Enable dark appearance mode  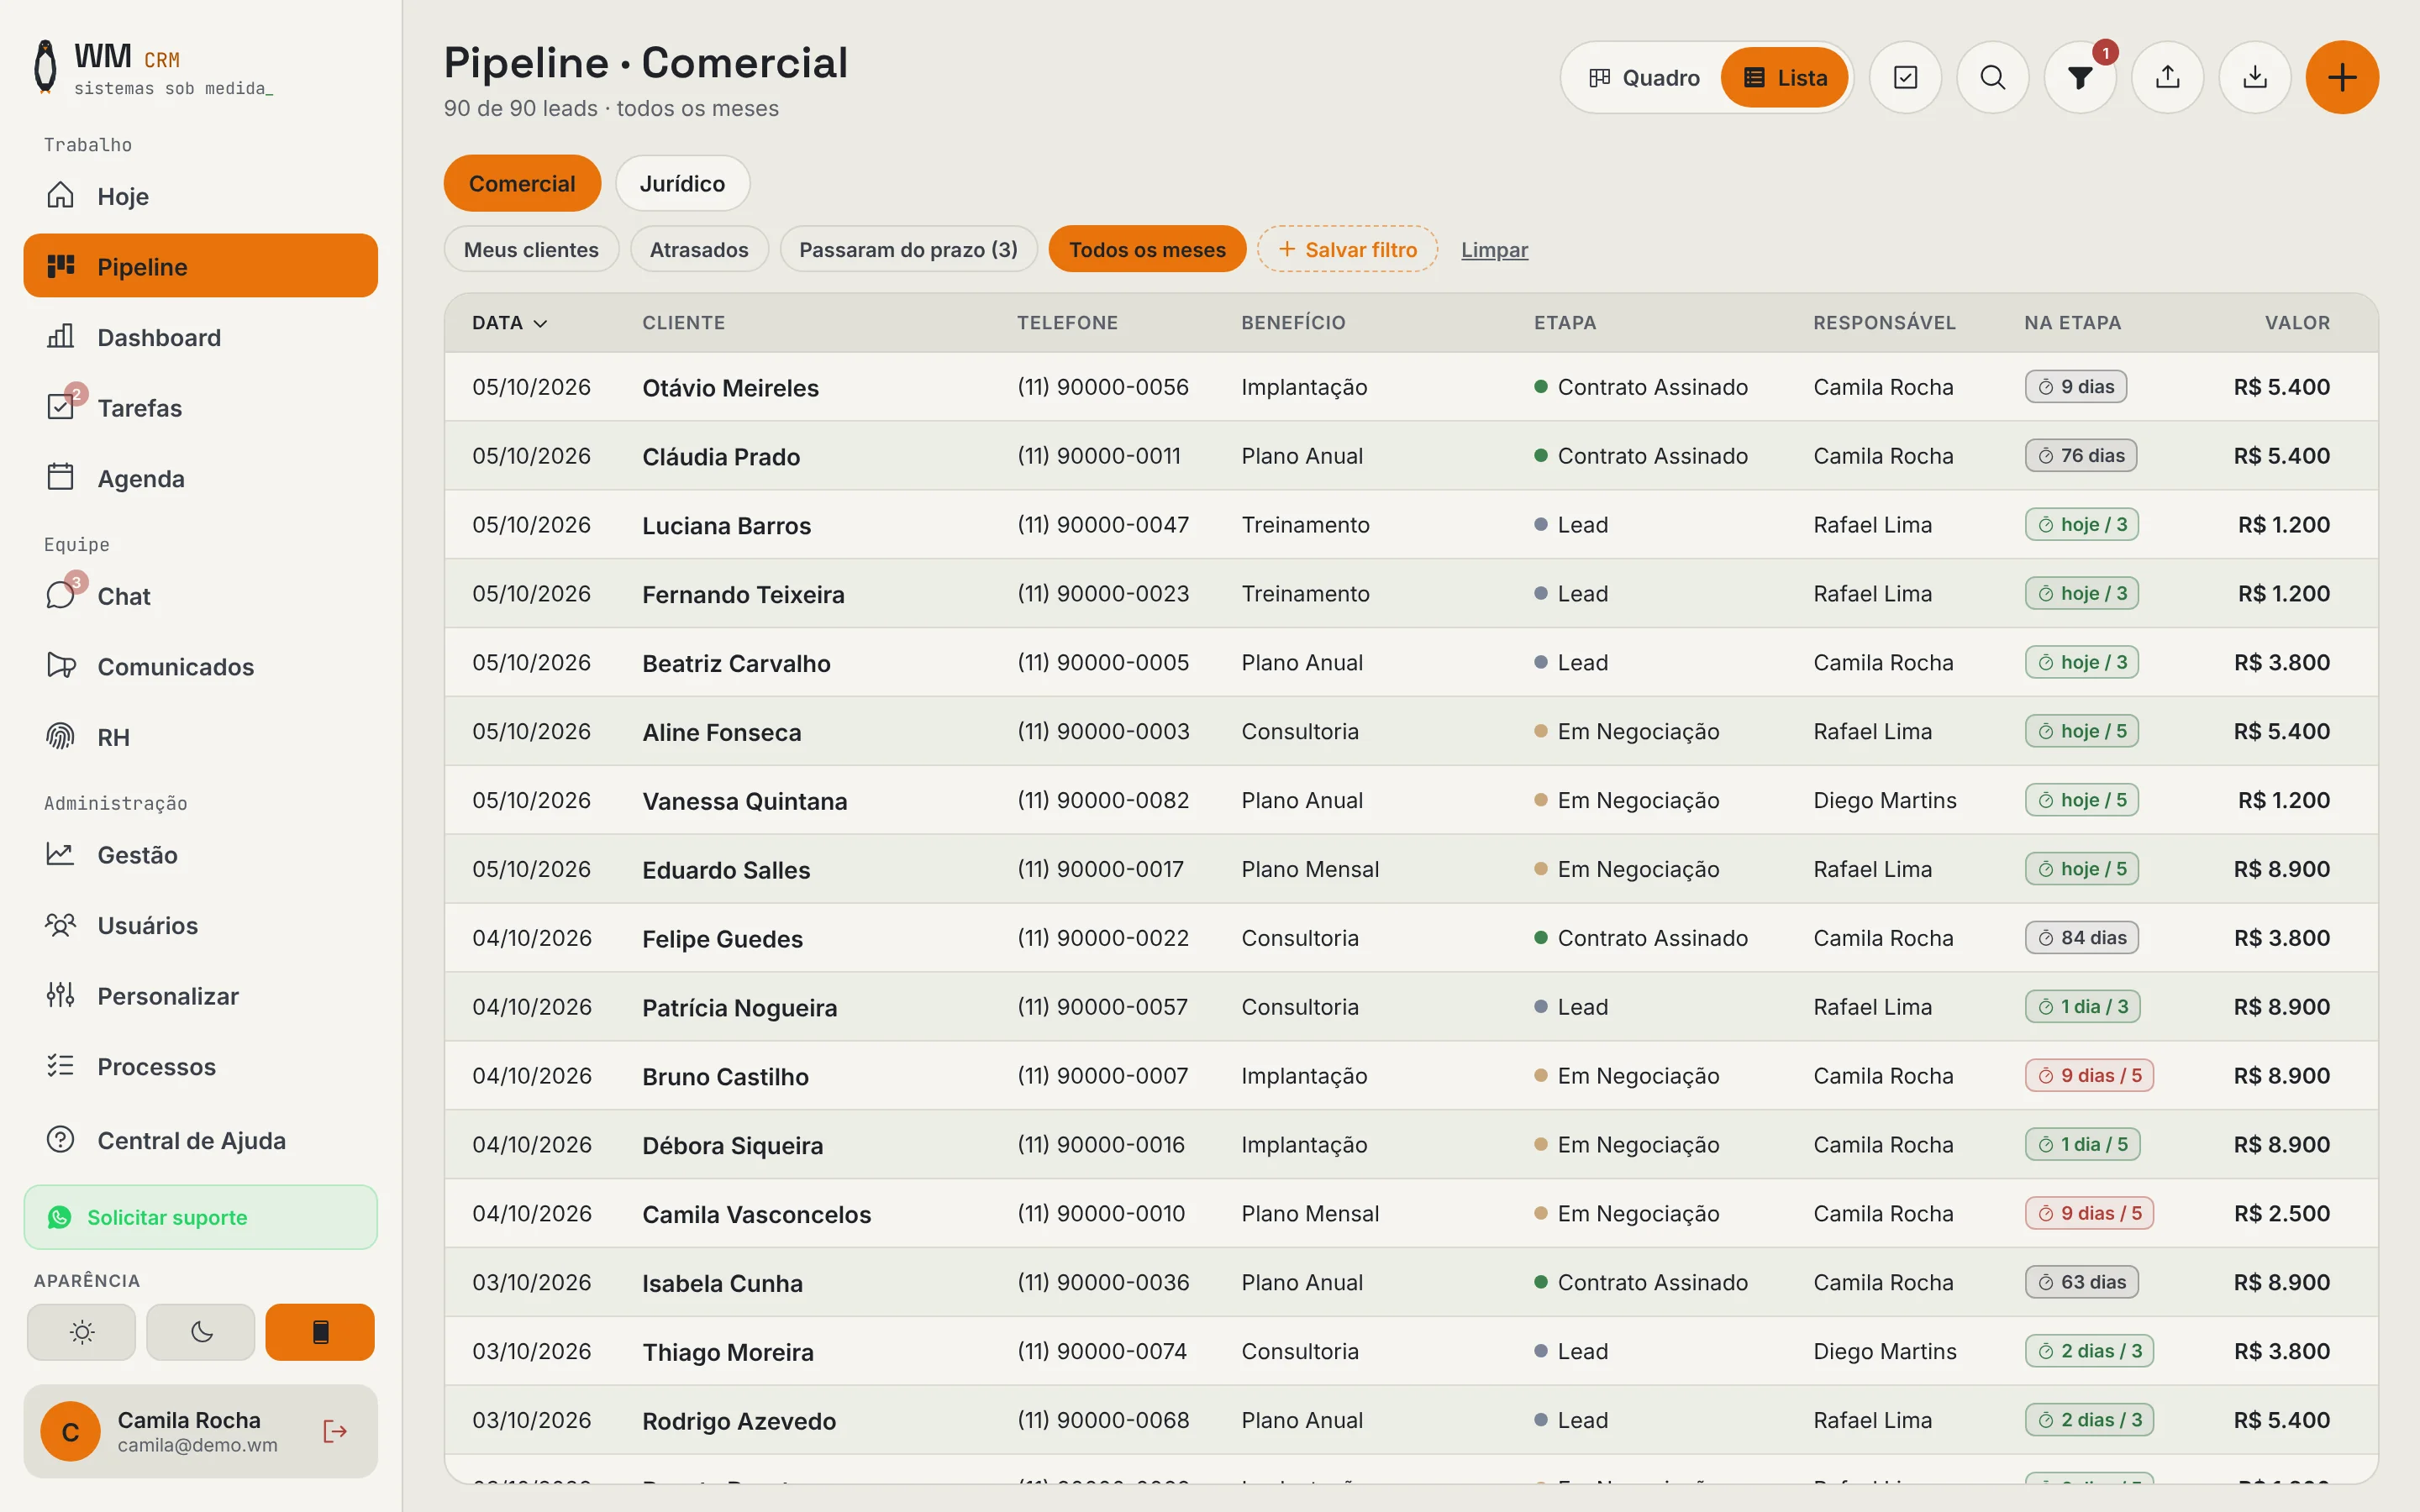pos(201,1332)
